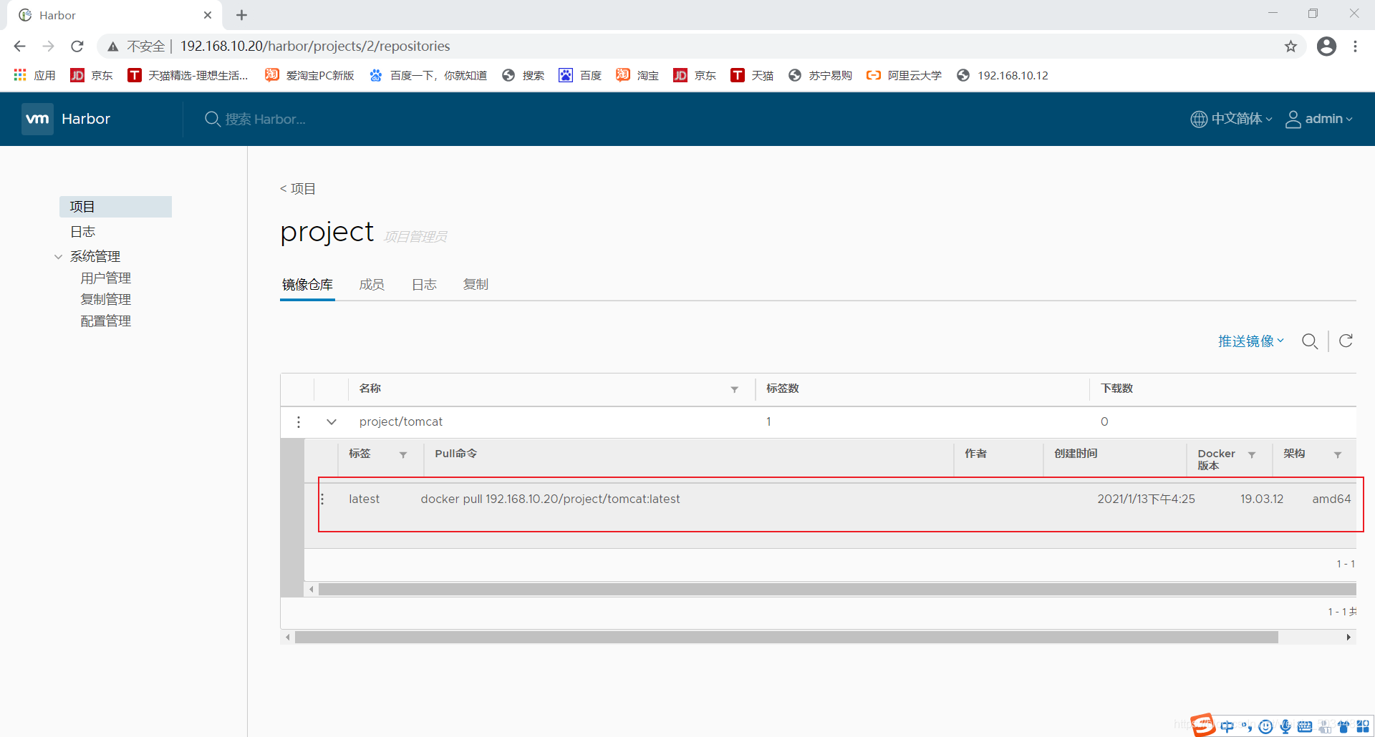Open actions menu for latest tag row
This screenshot has height=737, width=1375.
click(x=322, y=499)
